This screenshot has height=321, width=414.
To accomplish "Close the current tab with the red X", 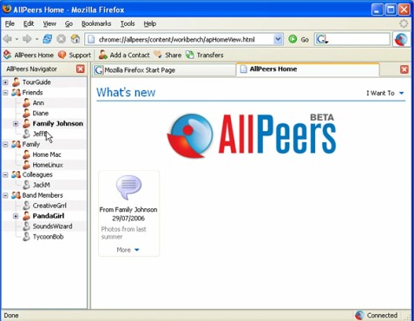I will point(404,69).
